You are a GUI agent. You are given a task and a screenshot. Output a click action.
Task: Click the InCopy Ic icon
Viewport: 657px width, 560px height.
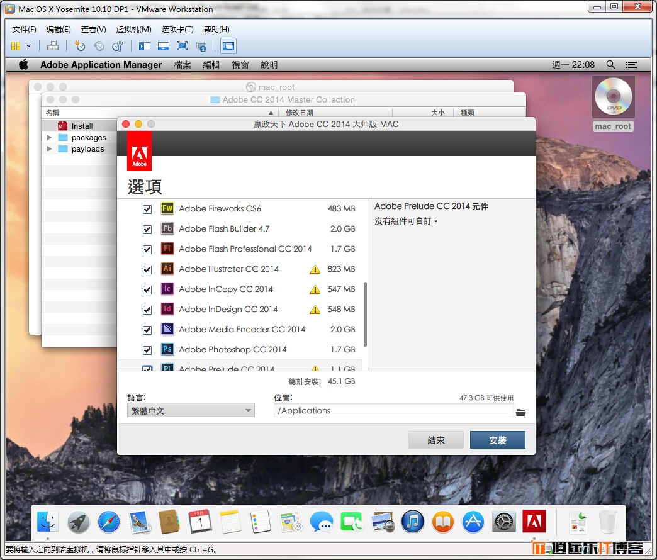[x=167, y=289]
